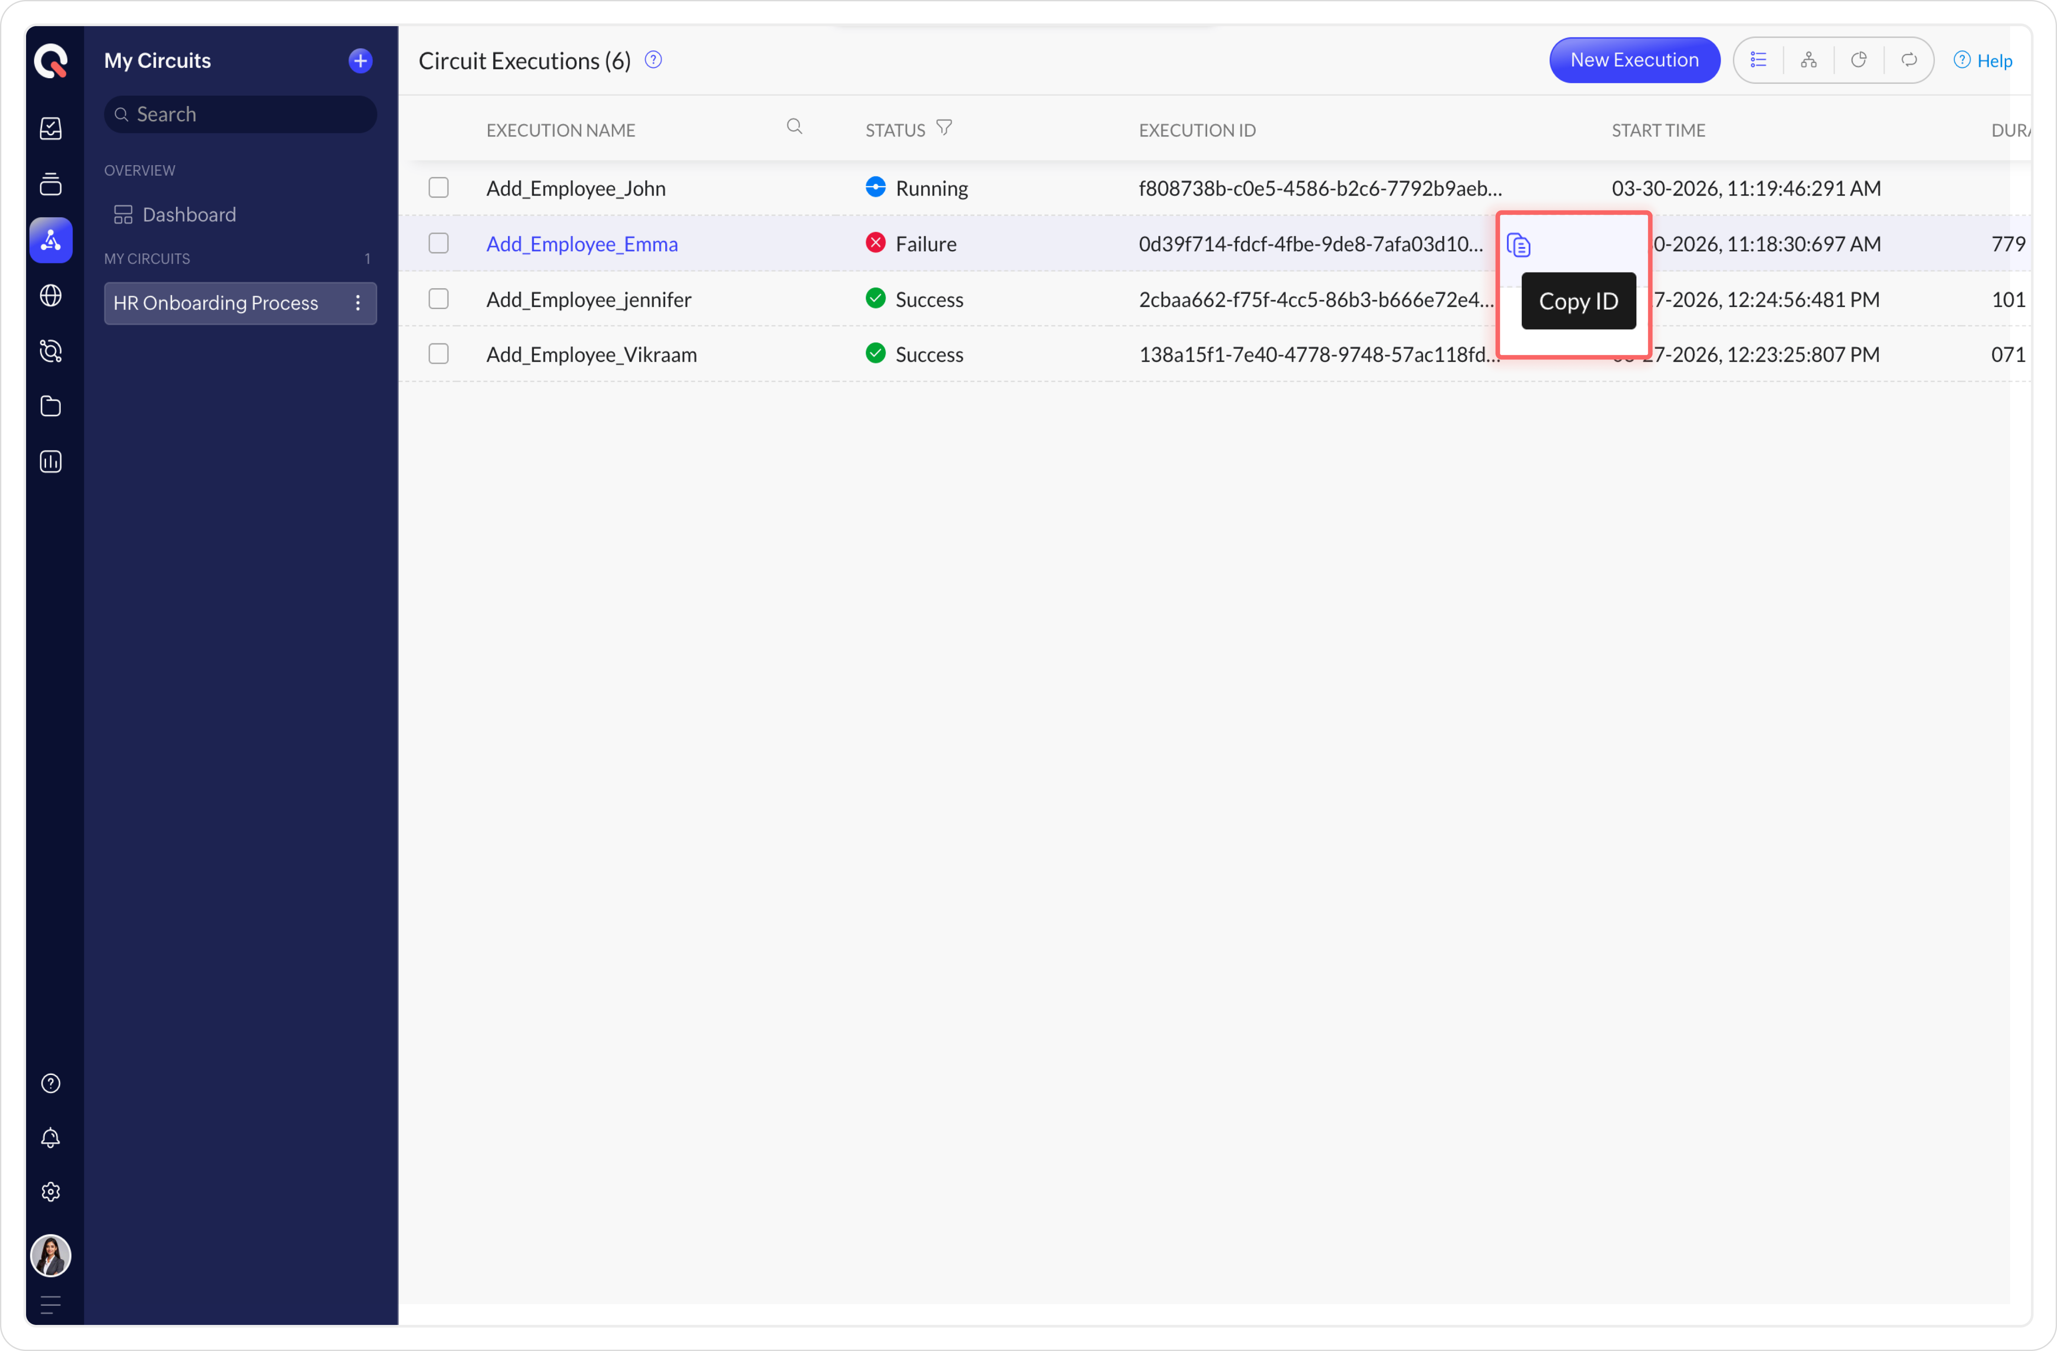Go to Dashboard in the overview
This screenshot has height=1351, width=2057.
[189, 214]
